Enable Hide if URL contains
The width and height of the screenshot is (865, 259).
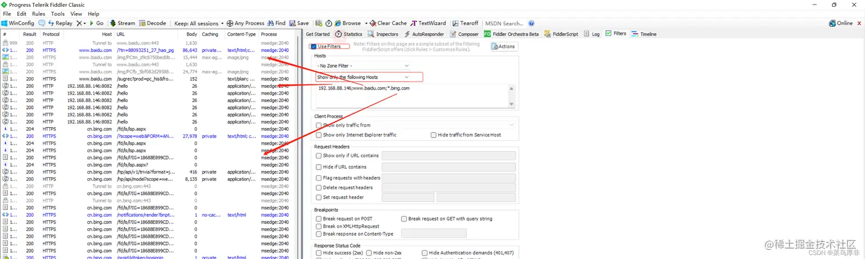(x=319, y=167)
